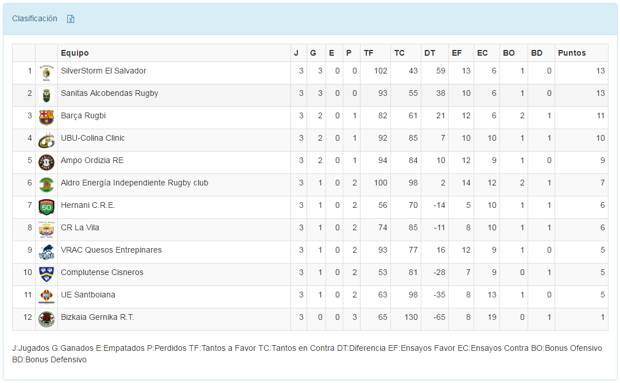
Task: Click the Clasificación panel title
Action: 34,18
